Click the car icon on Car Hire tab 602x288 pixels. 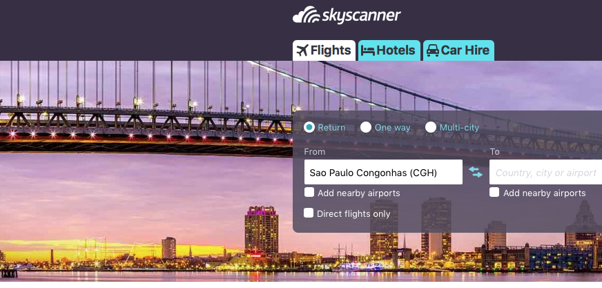click(433, 50)
